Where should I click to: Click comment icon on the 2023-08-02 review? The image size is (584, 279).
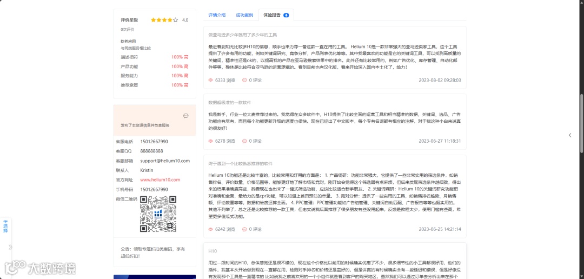pos(245,80)
